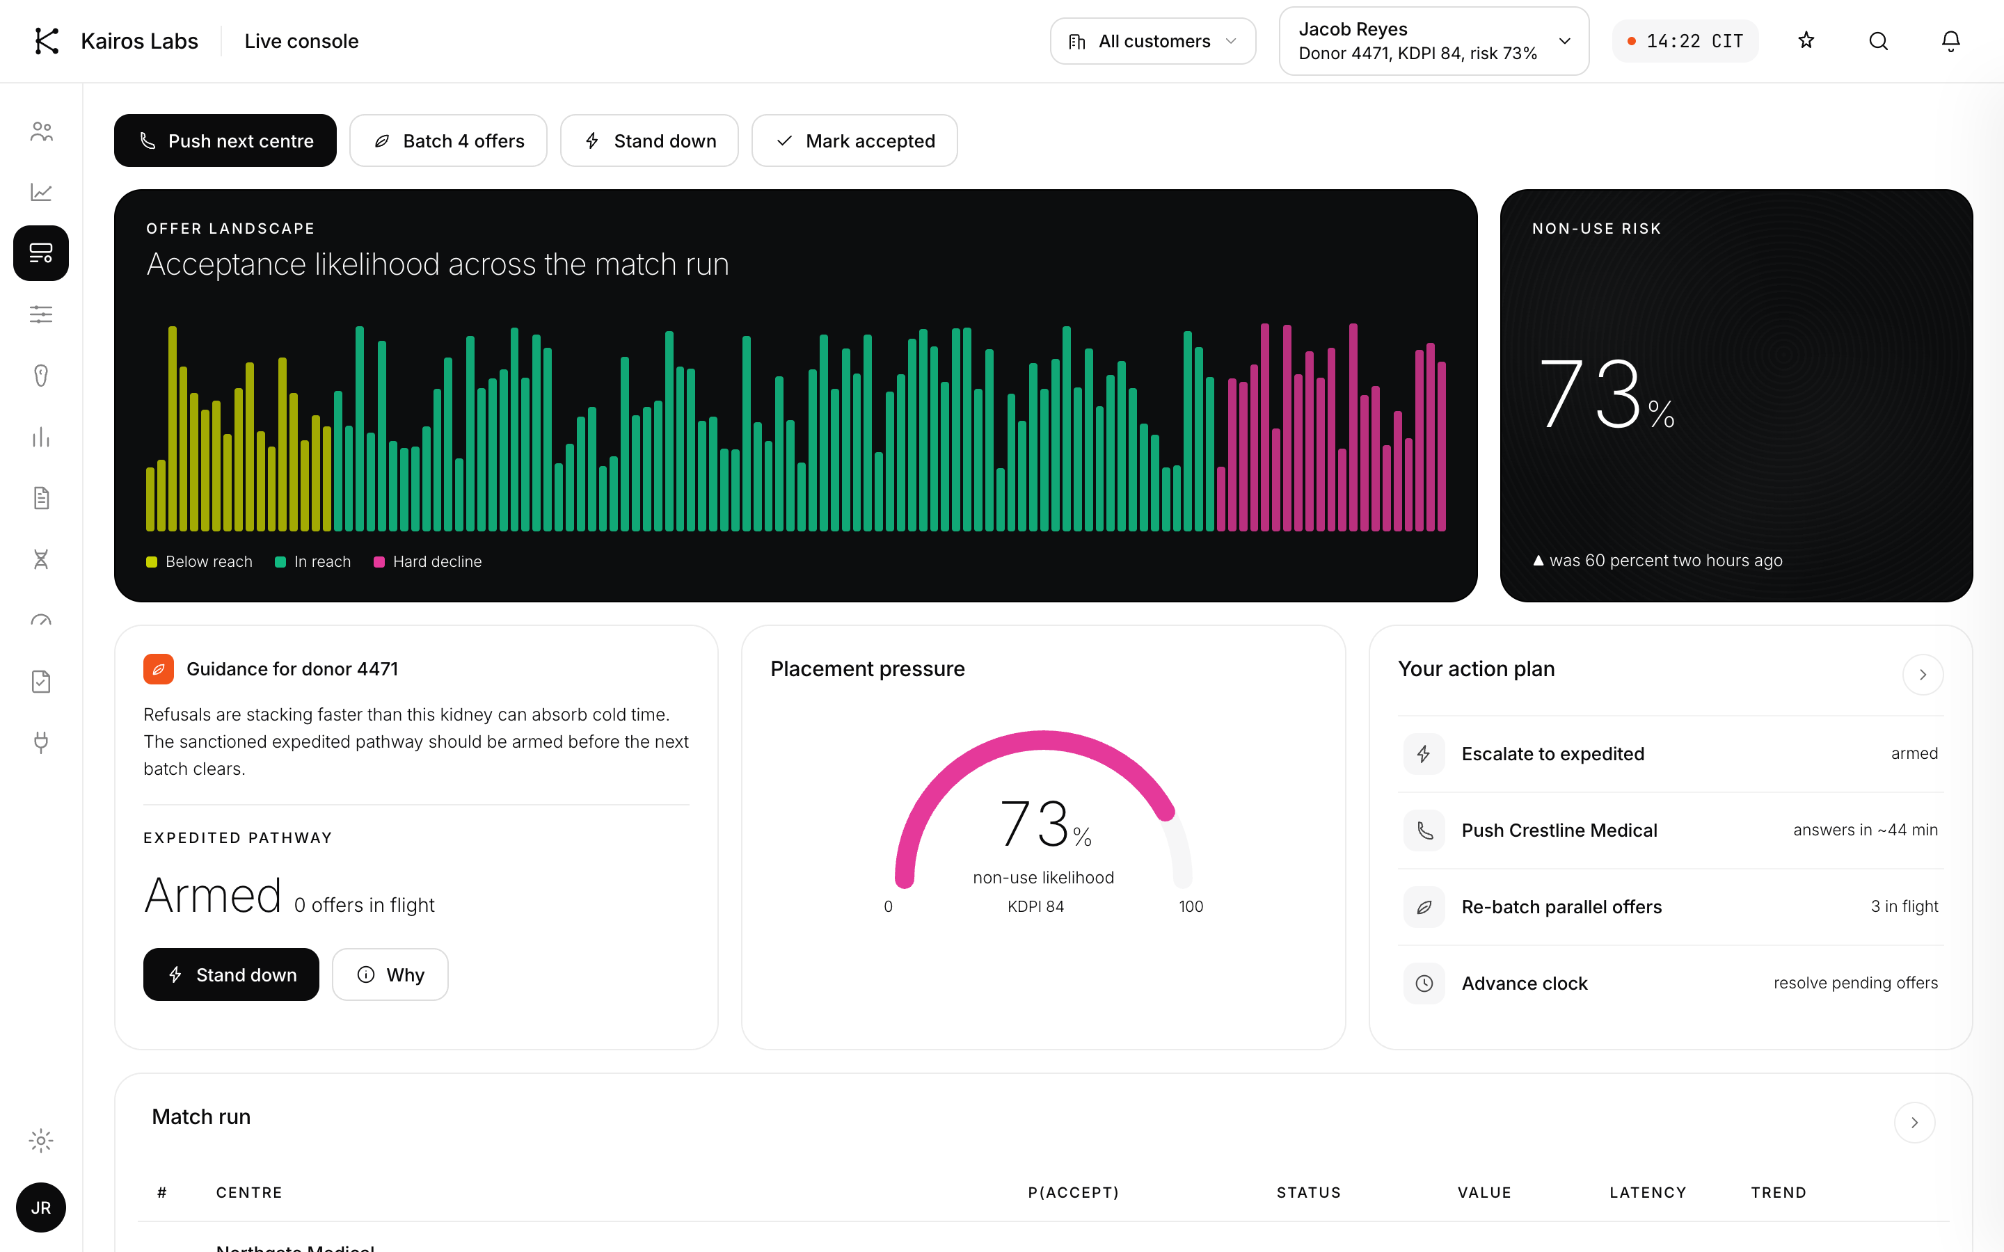Open the gauge speedometer sidebar icon
2004x1252 pixels.
pos(42,620)
